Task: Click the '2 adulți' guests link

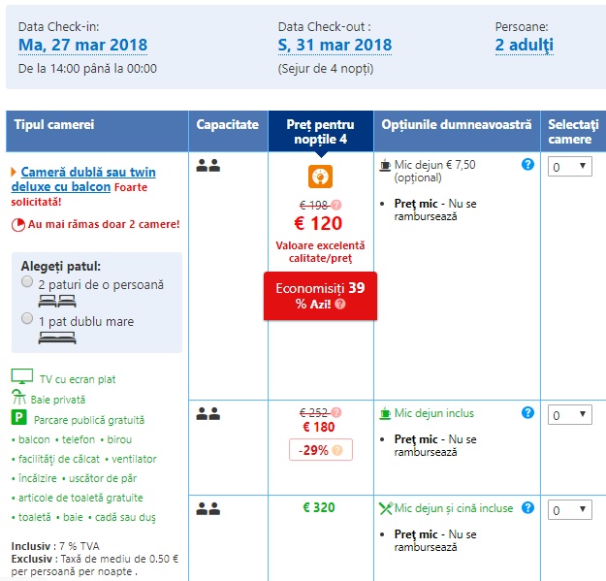Action: click(x=524, y=45)
